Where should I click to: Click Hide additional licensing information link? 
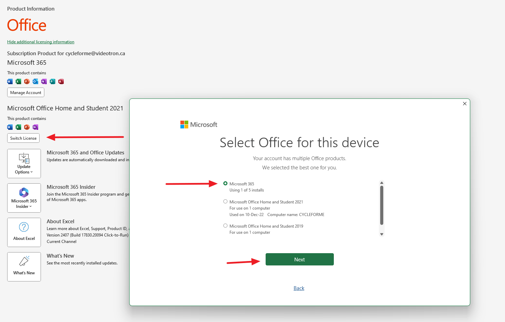tap(41, 42)
